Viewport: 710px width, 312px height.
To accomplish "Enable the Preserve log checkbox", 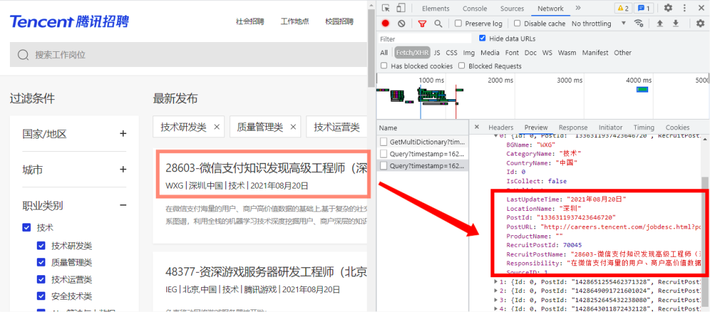I will pyautogui.click(x=458, y=24).
